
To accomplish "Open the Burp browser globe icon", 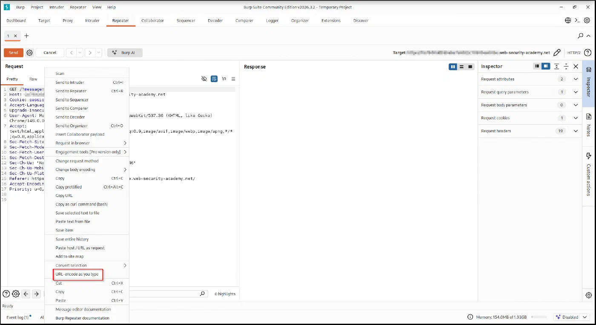I will point(568,20).
